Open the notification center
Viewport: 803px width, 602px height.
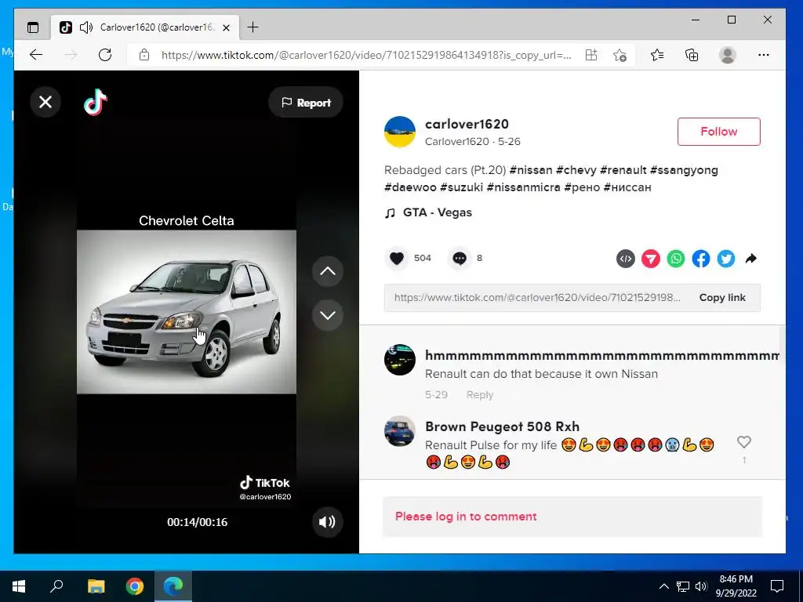777,586
